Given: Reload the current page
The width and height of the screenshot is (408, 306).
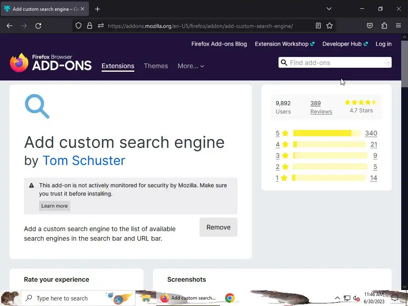Looking at the screenshot, I should (38, 26).
